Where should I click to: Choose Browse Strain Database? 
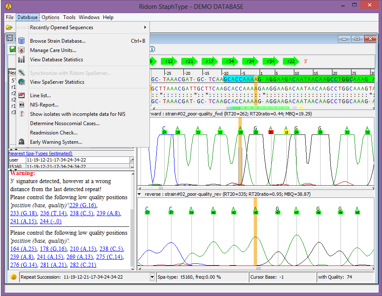tap(83, 41)
